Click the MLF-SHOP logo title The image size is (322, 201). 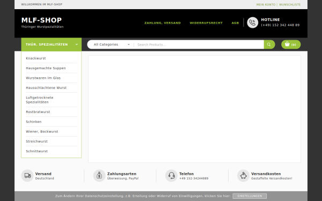pos(41,20)
